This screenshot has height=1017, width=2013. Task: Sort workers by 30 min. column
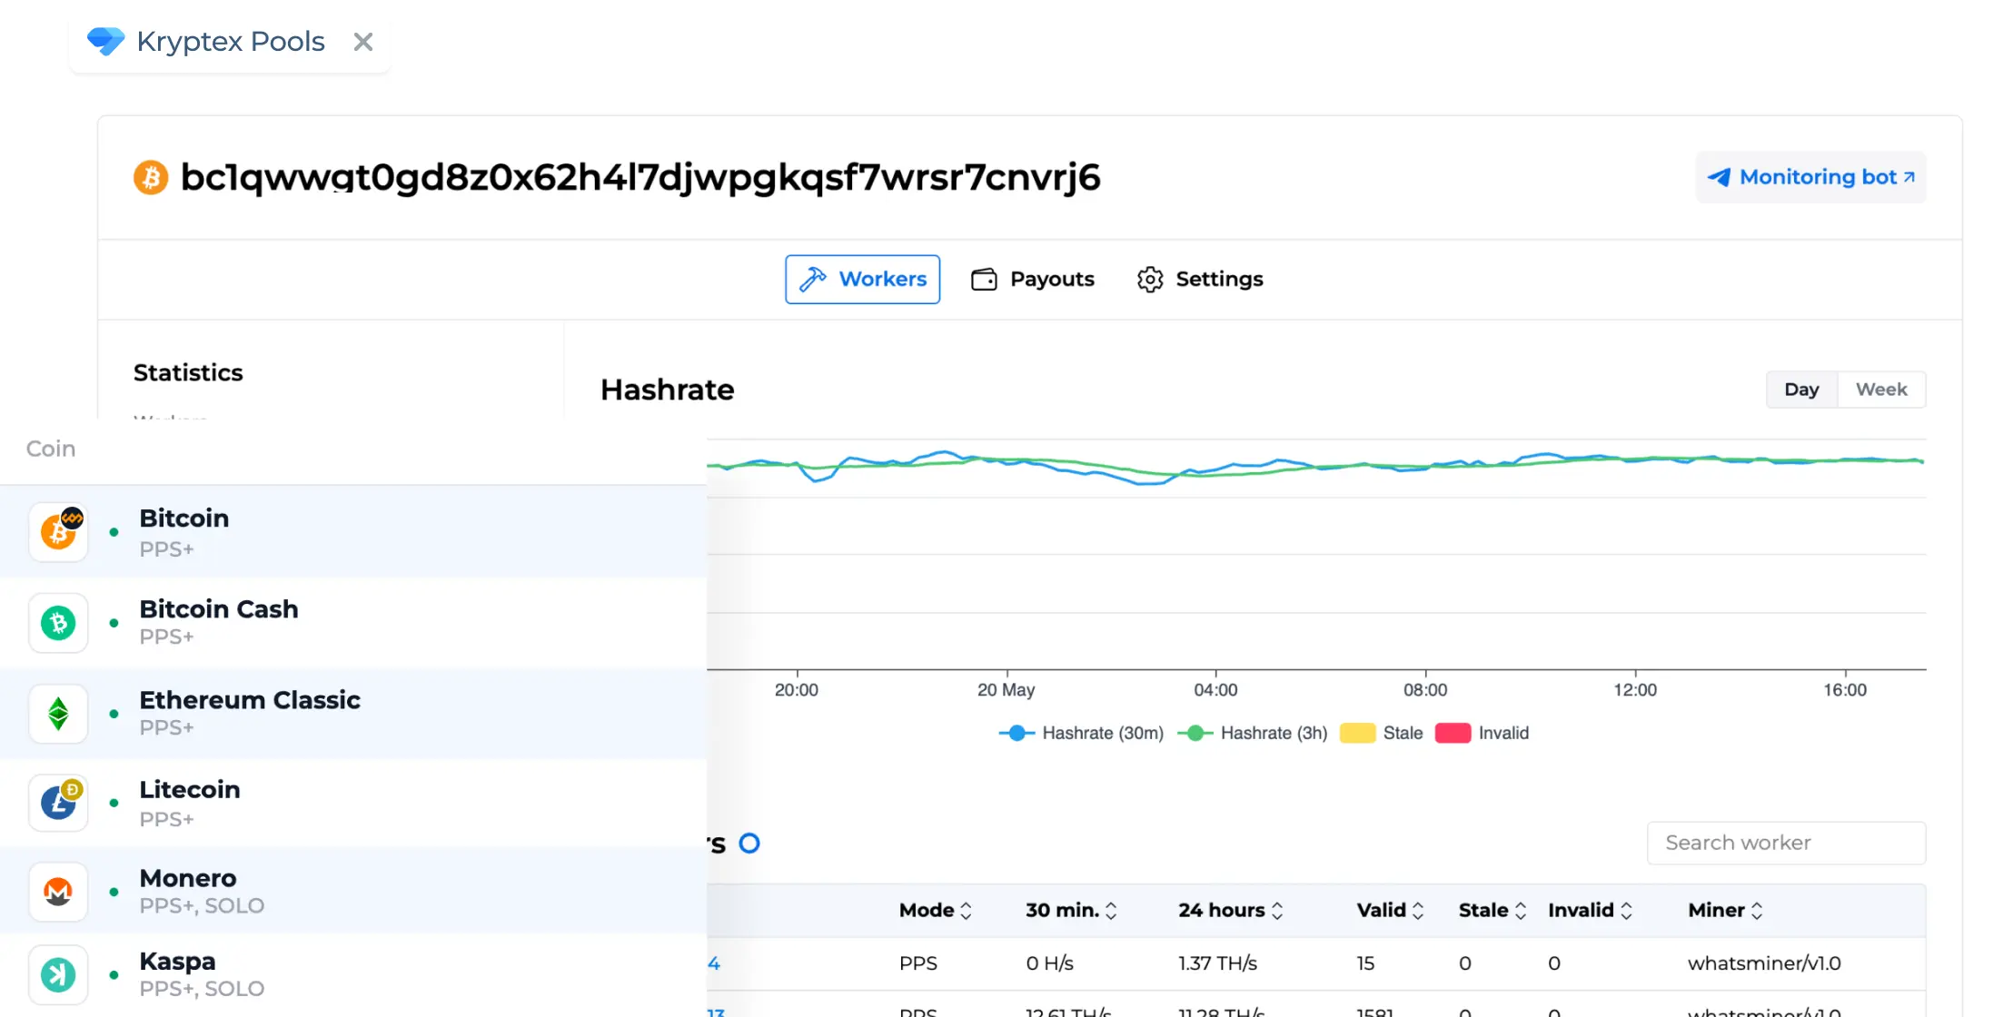[x=1072, y=910]
